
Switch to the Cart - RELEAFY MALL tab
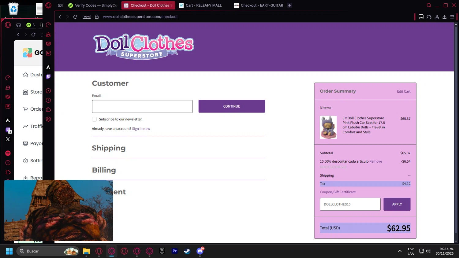click(203, 6)
